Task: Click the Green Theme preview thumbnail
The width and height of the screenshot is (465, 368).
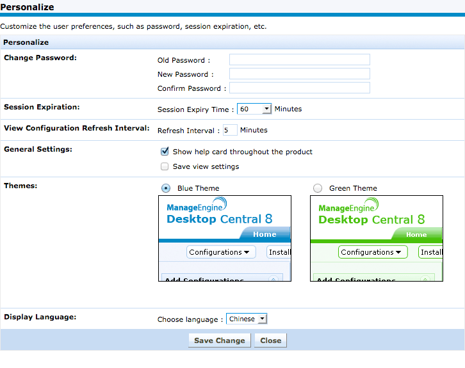Action: [x=377, y=238]
